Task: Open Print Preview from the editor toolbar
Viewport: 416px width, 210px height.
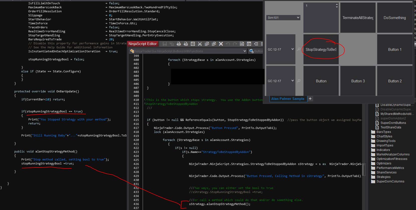Action: 186,44
